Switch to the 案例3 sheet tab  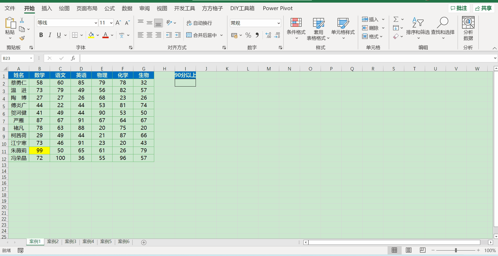pos(70,241)
